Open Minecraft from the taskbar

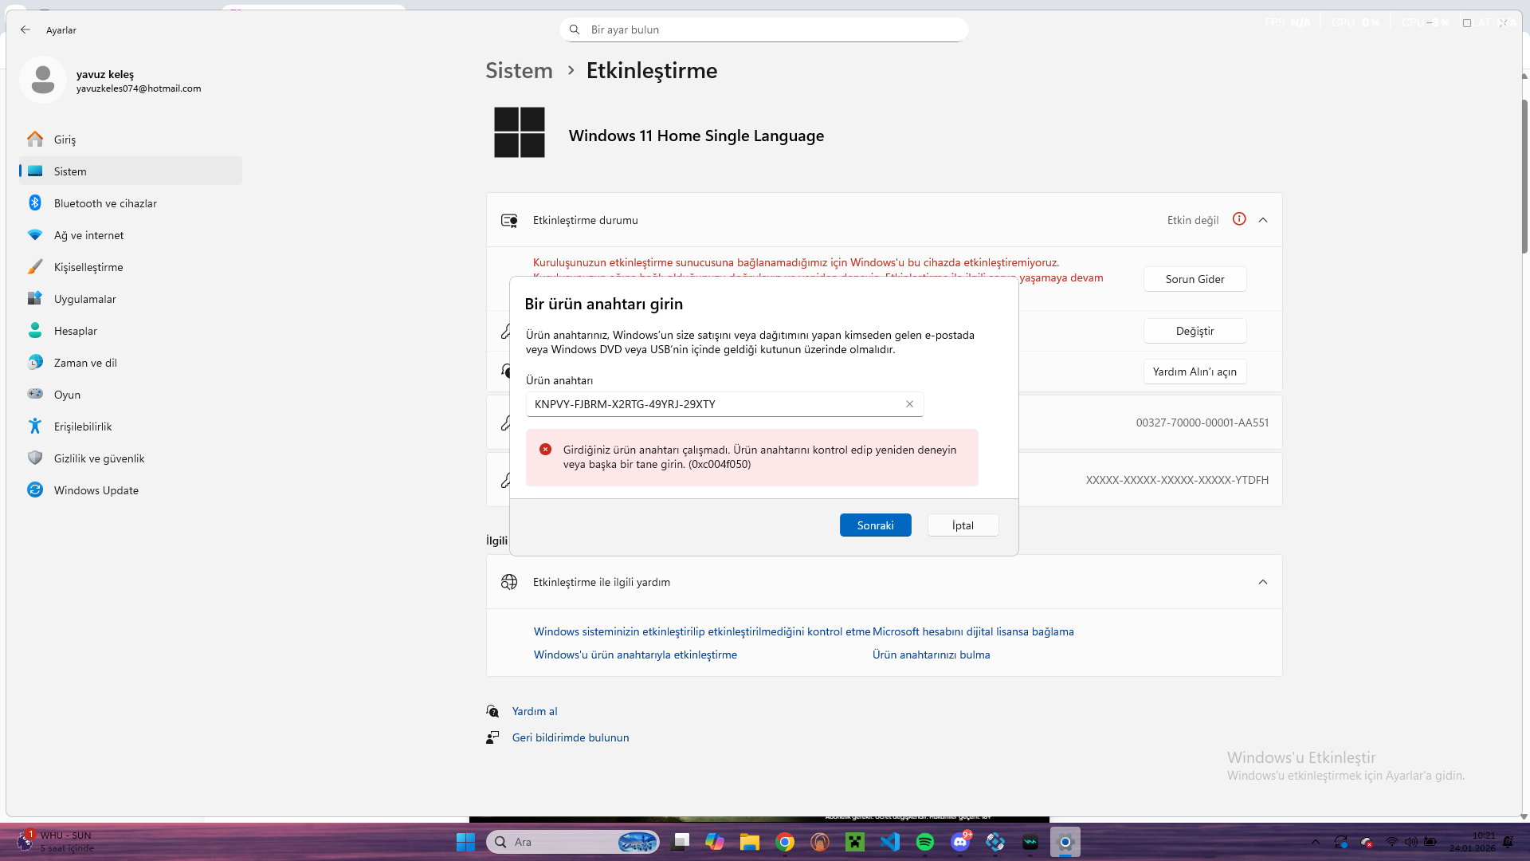(855, 842)
